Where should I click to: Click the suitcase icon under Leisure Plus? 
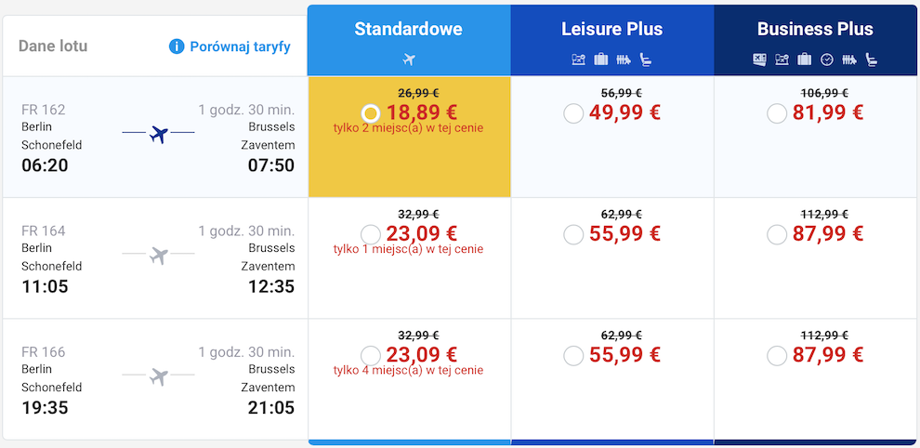click(x=601, y=59)
